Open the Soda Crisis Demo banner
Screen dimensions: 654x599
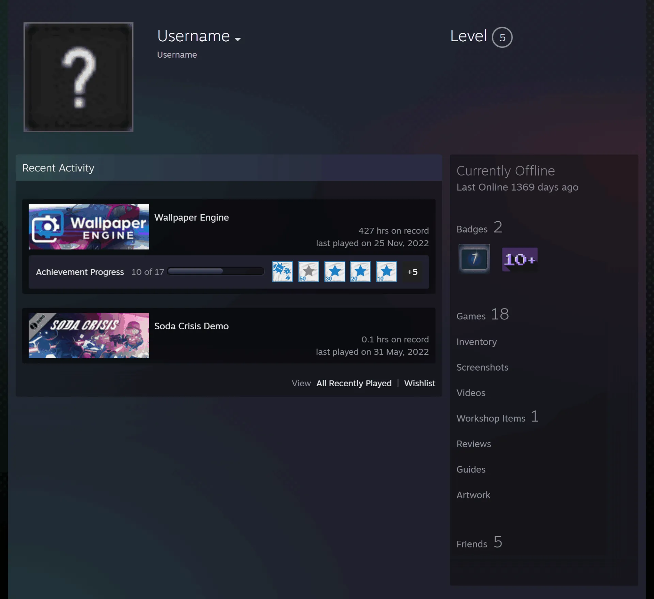(89, 335)
